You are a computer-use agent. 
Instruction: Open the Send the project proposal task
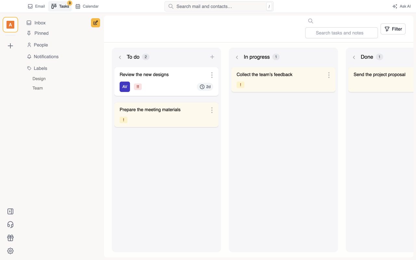[381, 80]
